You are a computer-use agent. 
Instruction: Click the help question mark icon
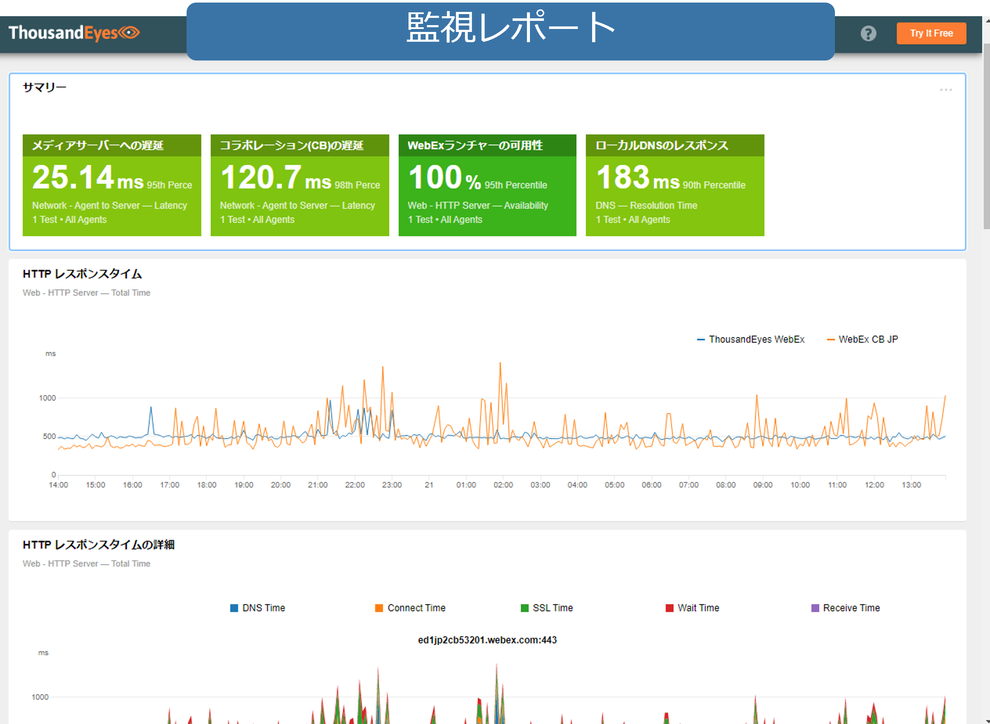coord(868,33)
